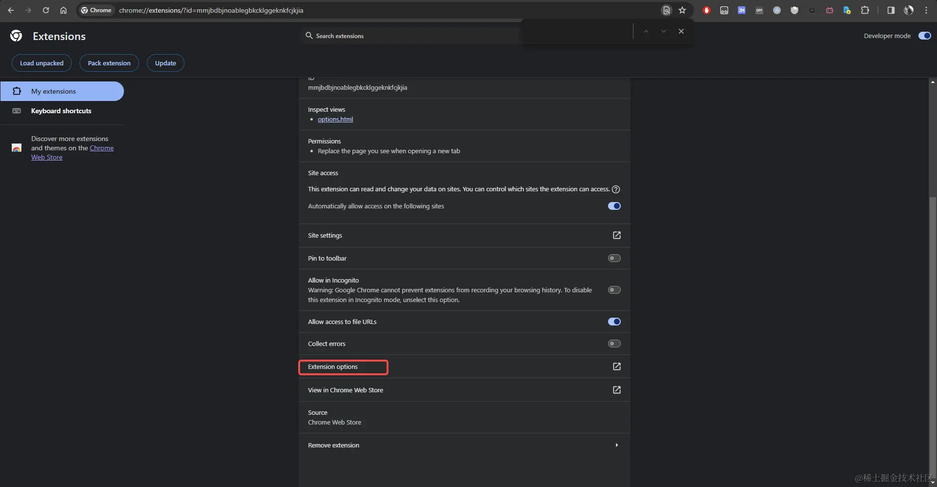The height and width of the screenshot is (487, 937).
Task: Open Extension options via external link icon
Action: click(x=616, y=366)
